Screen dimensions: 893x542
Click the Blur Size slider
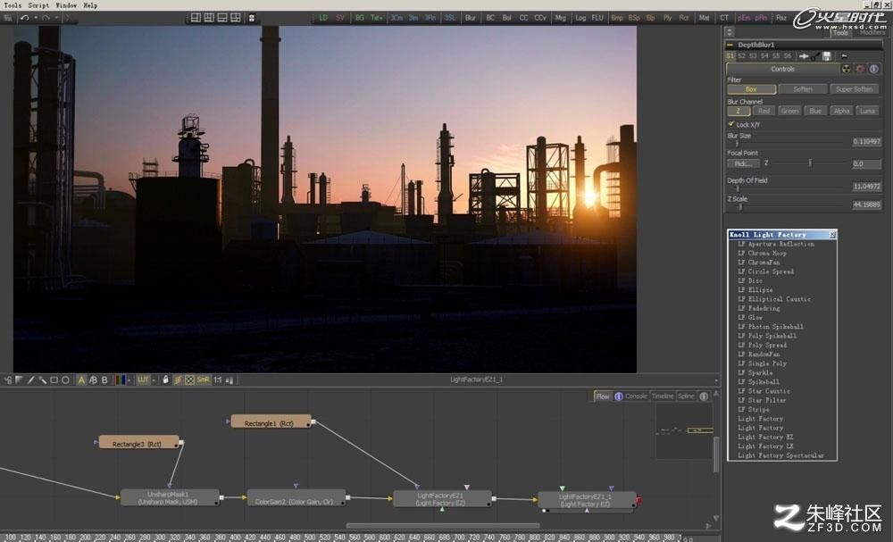[x=789, y=143]
